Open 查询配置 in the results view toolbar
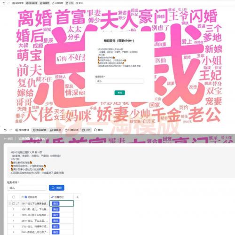This screenshot has height=235, width=235. tap(39, 130)
